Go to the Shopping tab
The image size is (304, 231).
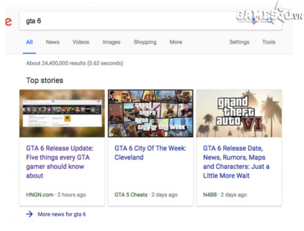point(145,42)
